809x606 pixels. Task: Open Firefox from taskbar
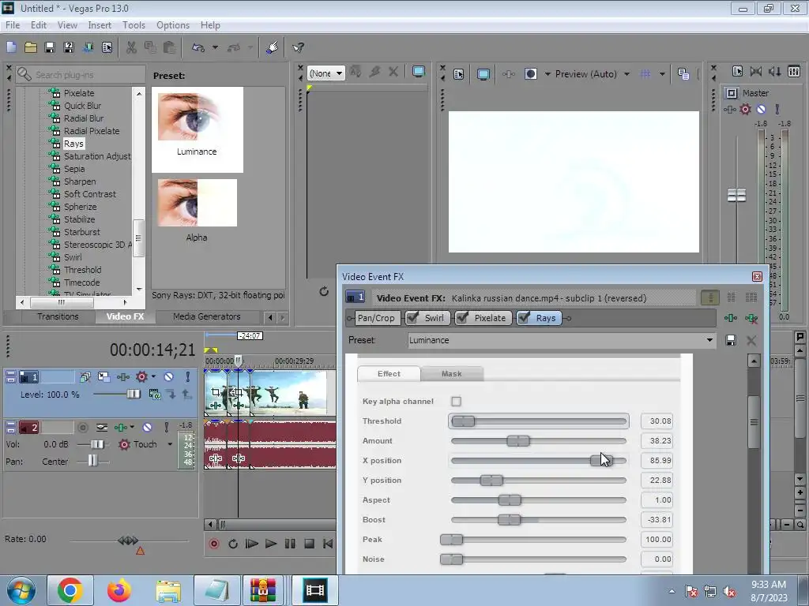coord(119,590)
